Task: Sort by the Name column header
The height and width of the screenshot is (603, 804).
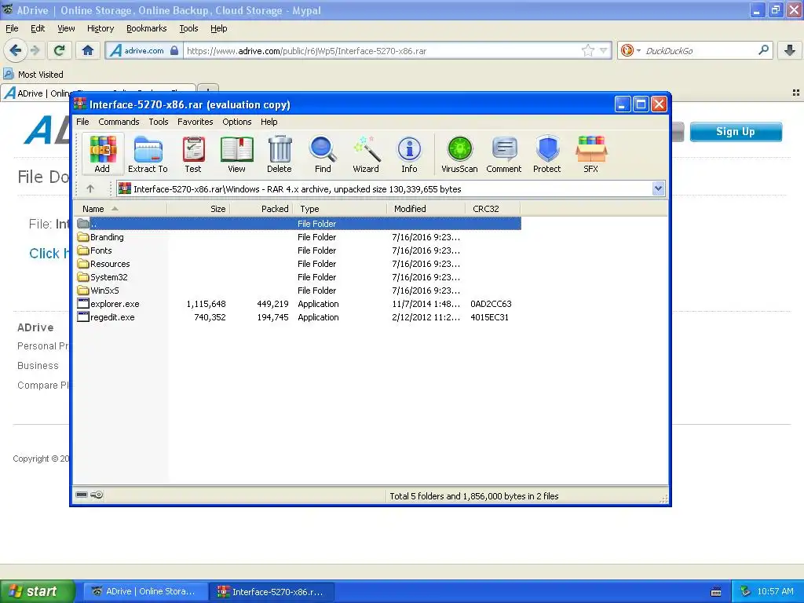Action: (x=120, y=209)
